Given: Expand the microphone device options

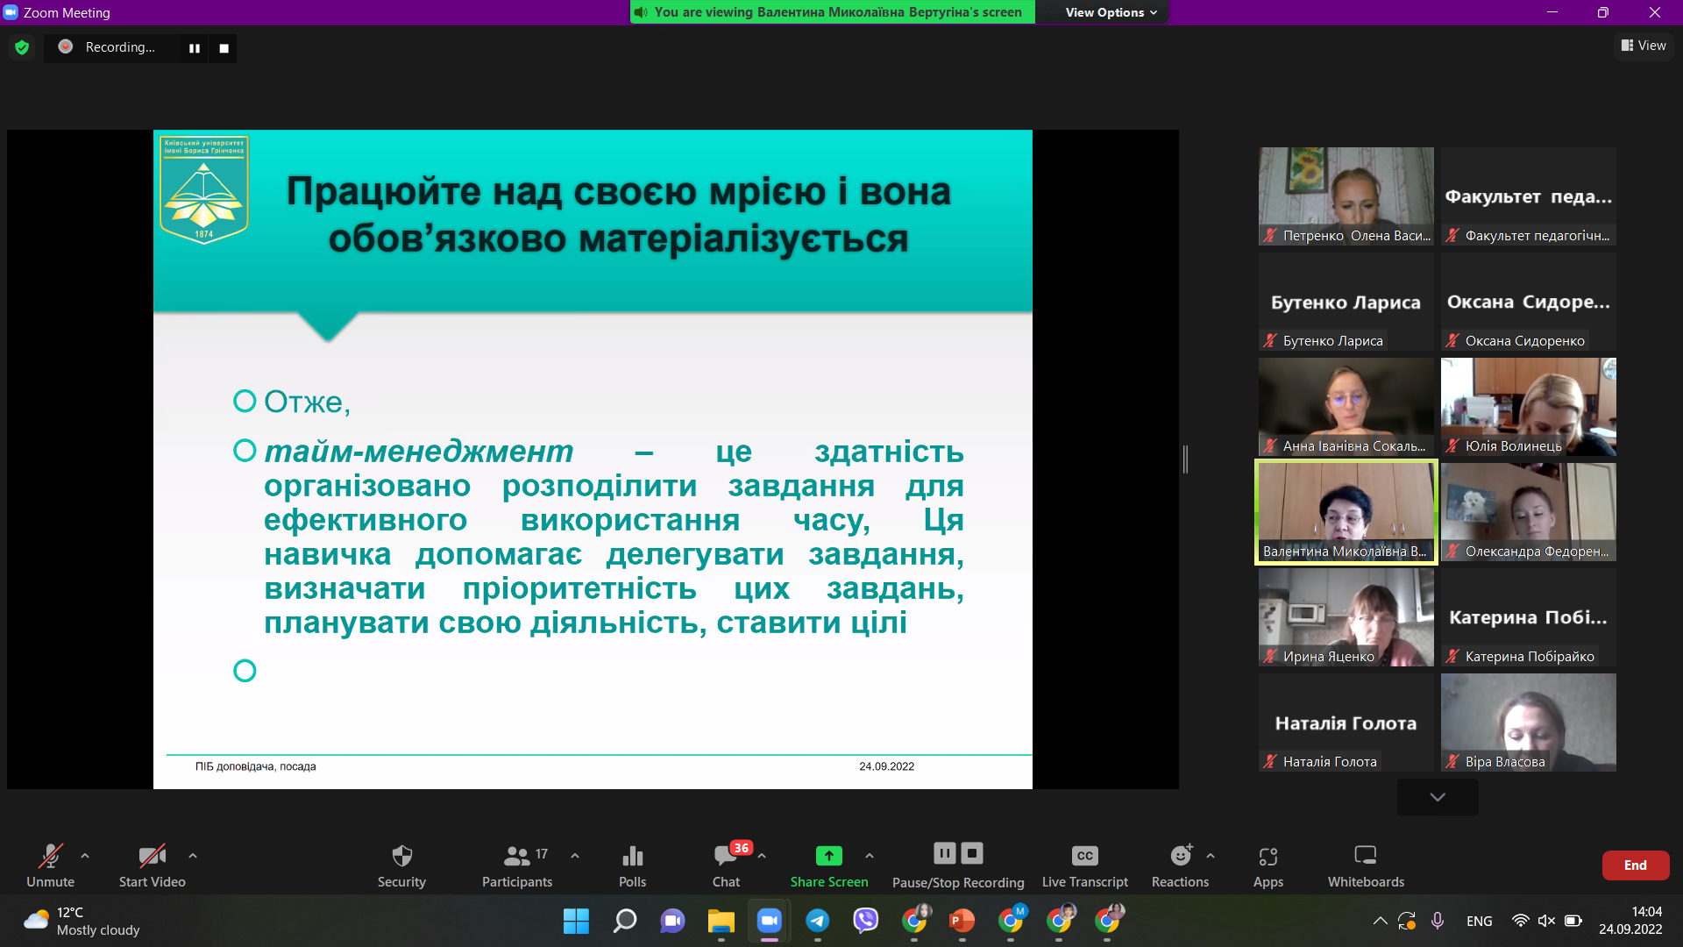Looking at the screenshot, I should click(84, 856).
